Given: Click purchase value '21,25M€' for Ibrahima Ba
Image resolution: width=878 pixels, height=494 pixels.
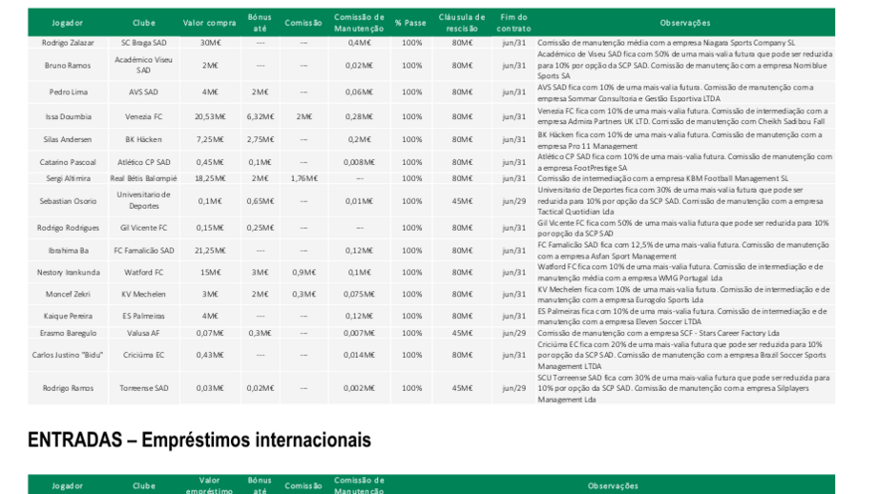Looking at the screenshot, I should (210, 251).
